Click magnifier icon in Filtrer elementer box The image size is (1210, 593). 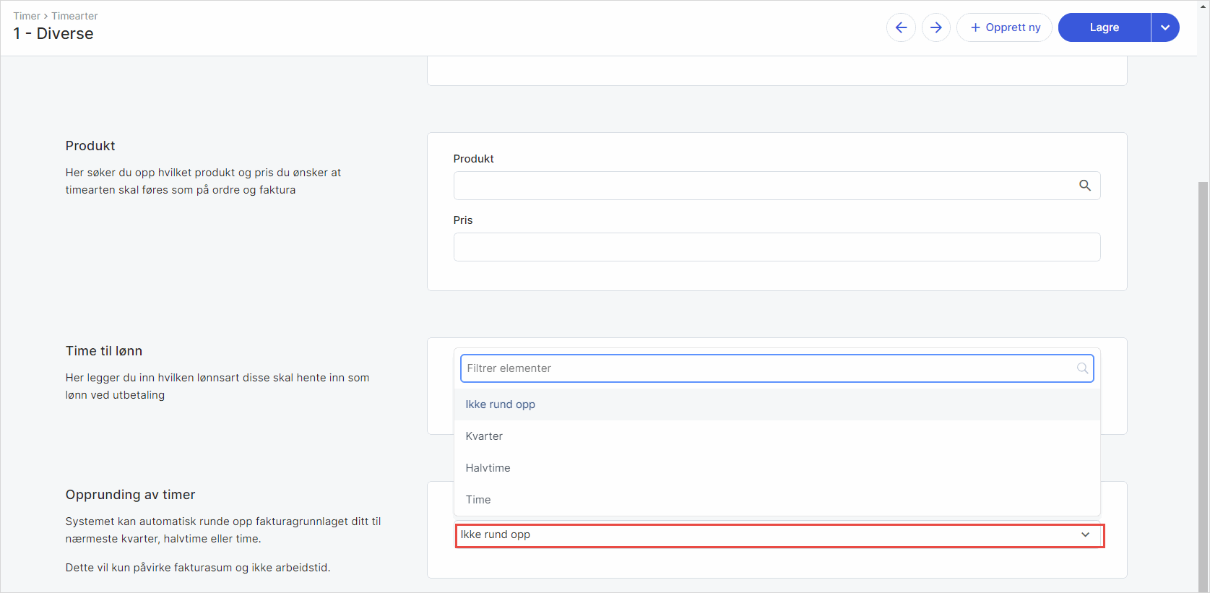[1081, 368]
